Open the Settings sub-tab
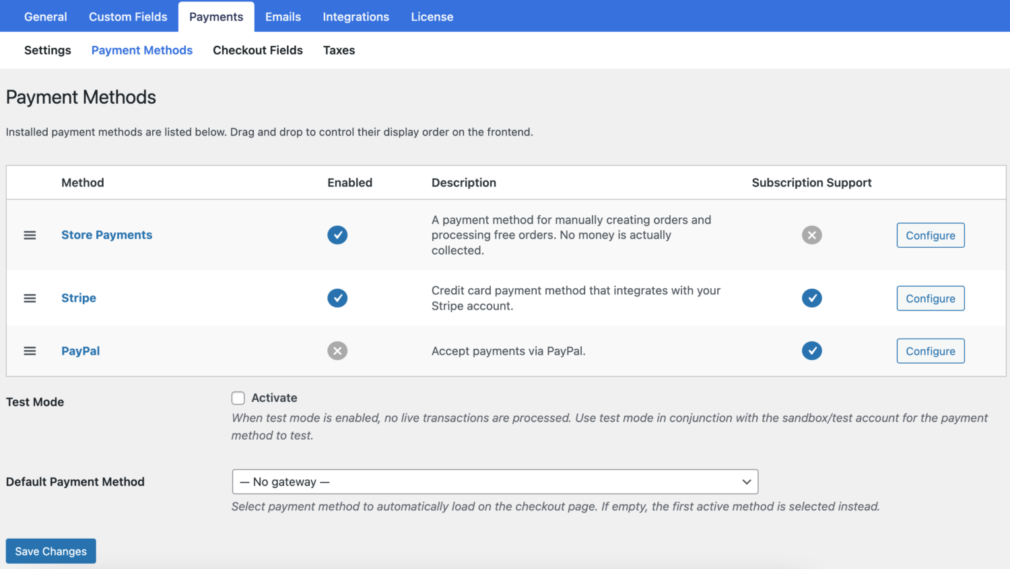 tap(48, 51)
